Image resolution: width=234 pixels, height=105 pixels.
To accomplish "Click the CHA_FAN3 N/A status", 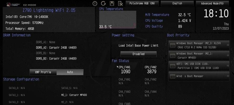I will (x=121, y=95).
